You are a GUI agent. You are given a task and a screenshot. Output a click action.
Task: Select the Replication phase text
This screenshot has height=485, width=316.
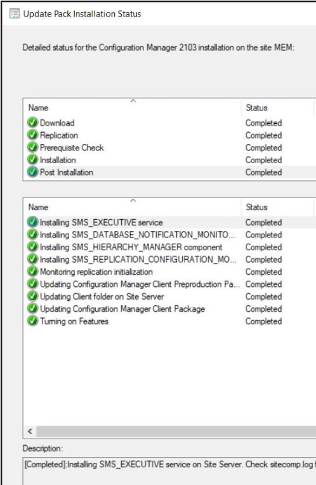59,135
